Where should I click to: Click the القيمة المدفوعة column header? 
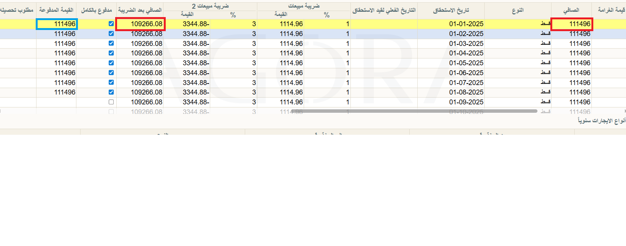[56, 10]
